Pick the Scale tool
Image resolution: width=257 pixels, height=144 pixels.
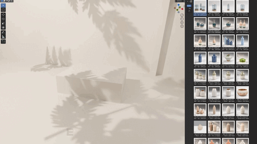click(x=3, y=23)
